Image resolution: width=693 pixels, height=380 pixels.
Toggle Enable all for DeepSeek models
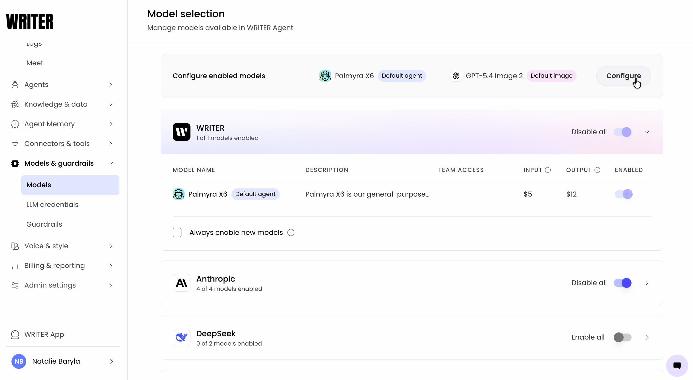click(x=622, y=338)
